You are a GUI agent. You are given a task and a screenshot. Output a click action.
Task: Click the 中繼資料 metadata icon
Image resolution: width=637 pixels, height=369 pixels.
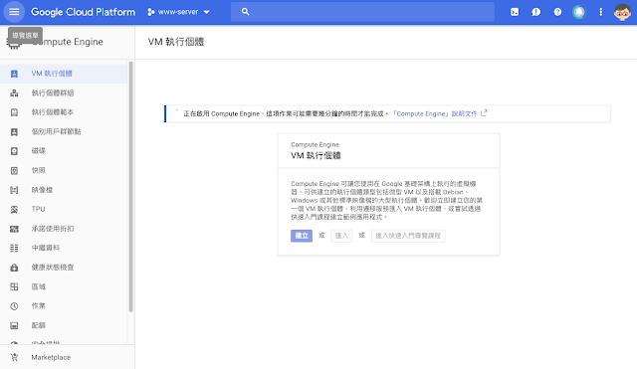pyautogui.click(x=14, y=248)
